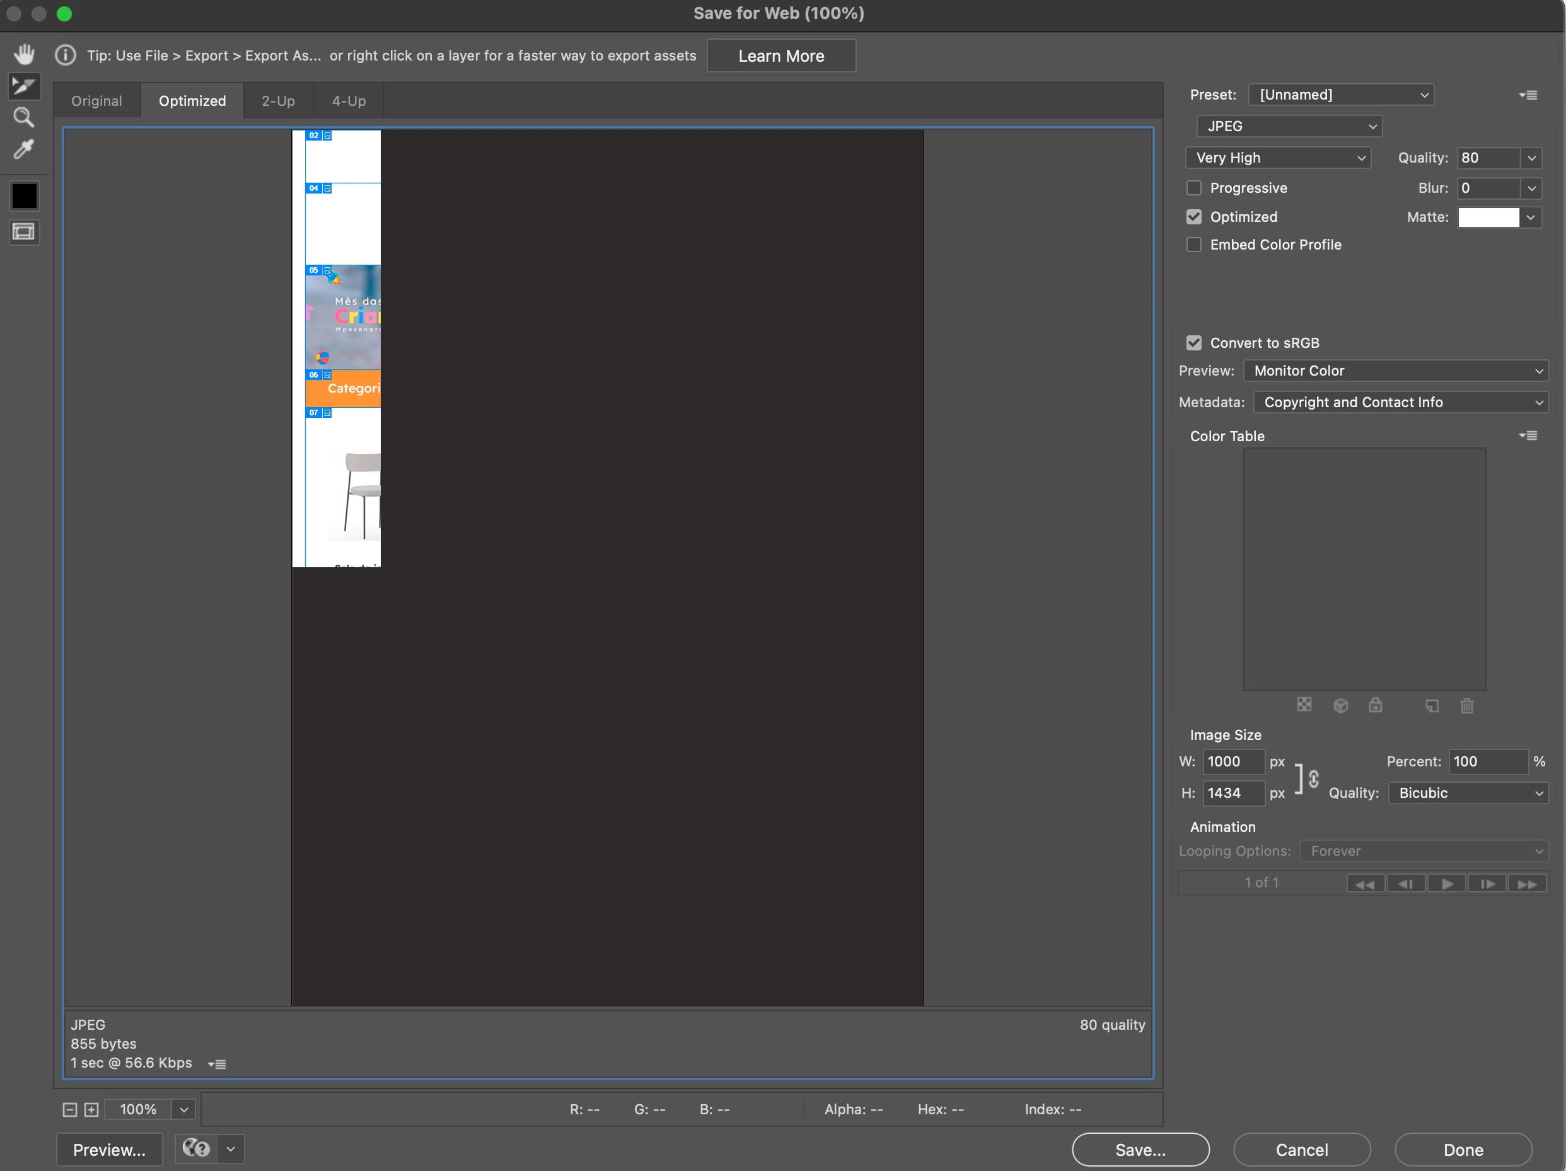Click the Save... button
Viewport: 1566px width, 1171px height.
1140,1150
